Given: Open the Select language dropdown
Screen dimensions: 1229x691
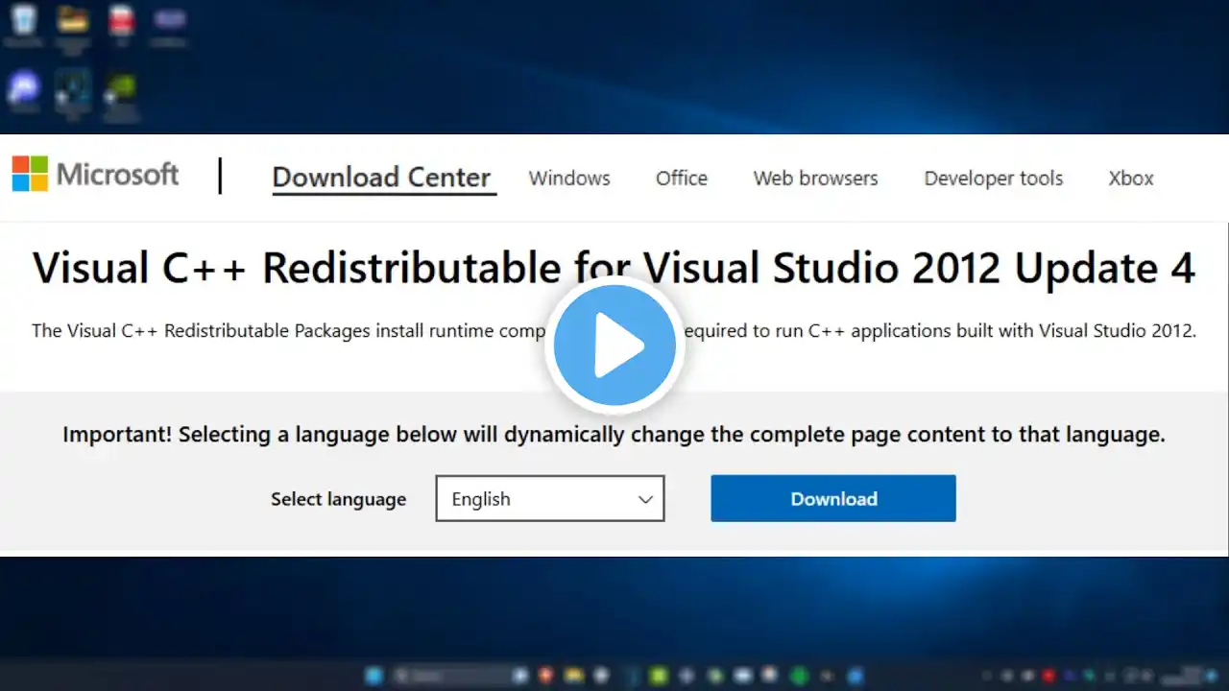Looking at the screenshot, I should [549, 499].
